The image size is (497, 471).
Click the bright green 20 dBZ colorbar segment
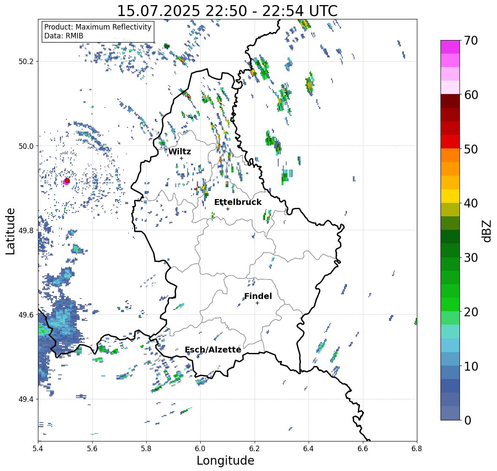click(450, 304)
